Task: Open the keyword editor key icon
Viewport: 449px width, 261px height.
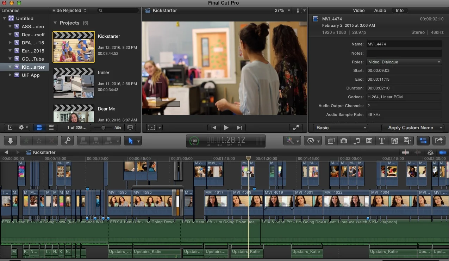Action: [67, 141]
